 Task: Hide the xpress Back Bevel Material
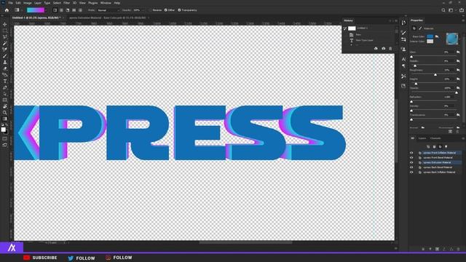point(411,167)
